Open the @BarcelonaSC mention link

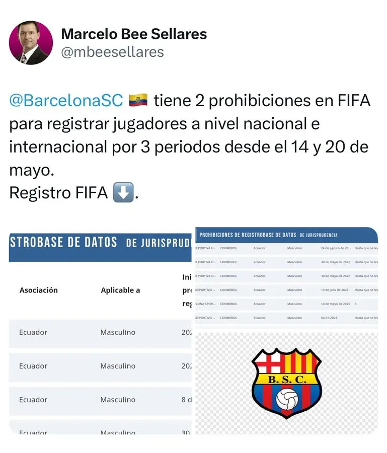(66, 101)
